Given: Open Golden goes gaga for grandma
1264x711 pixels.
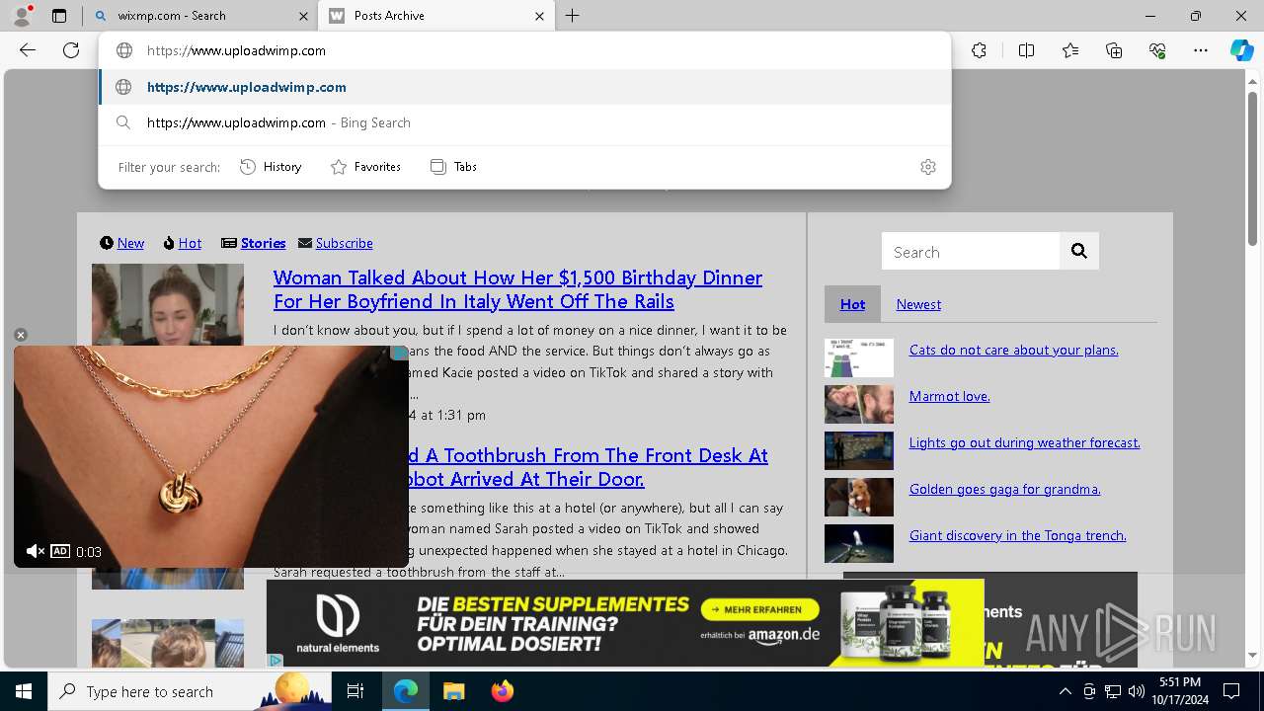Looking at the screenshot, I should (1005, 489).
